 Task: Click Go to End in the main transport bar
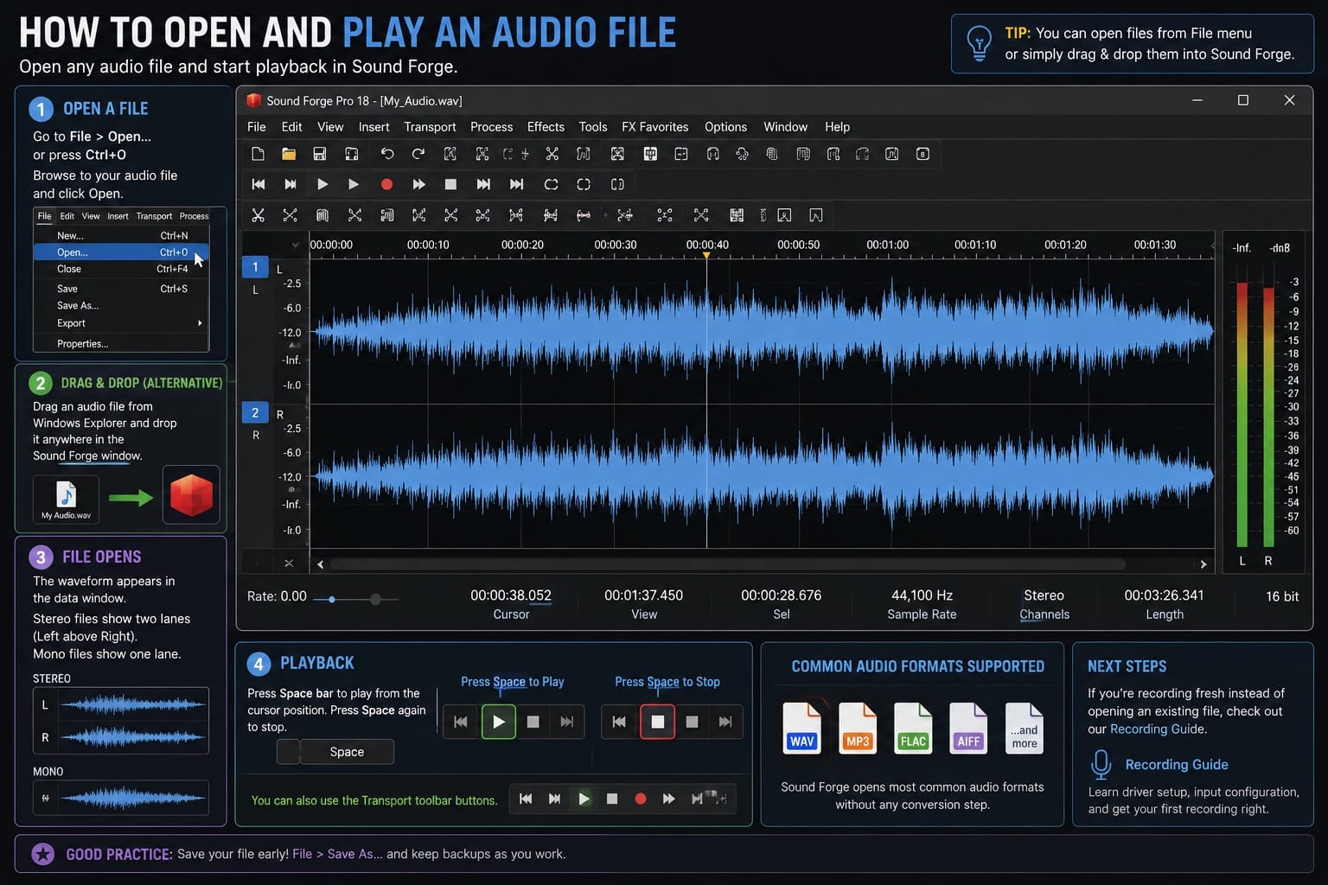tap(516, 184)
